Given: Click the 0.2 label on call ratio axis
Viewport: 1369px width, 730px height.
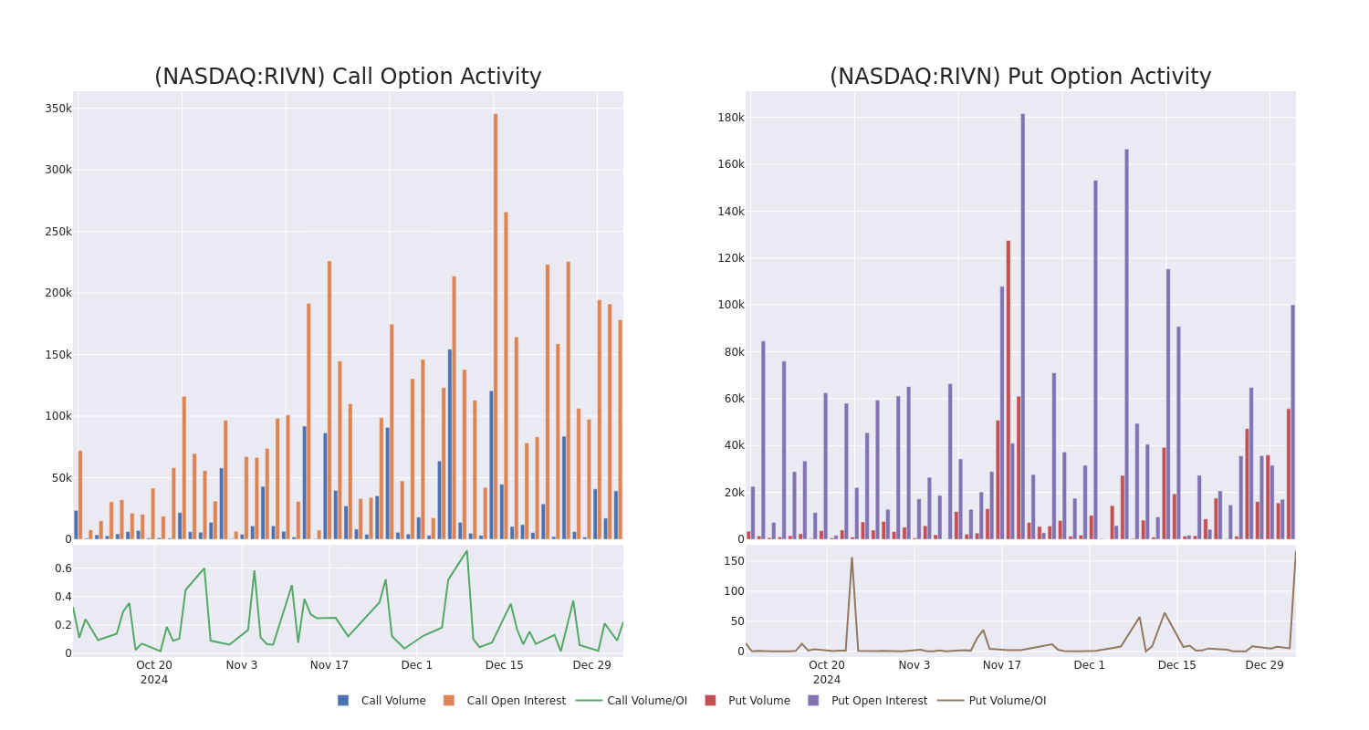Looking at the screenshot, I should point(63,625).
